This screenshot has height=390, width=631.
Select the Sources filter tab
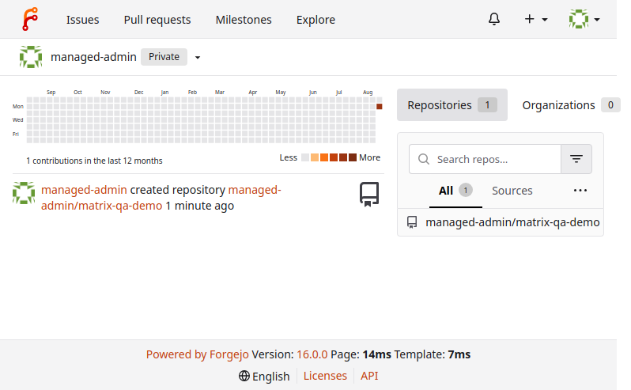(x=512, y=191)
